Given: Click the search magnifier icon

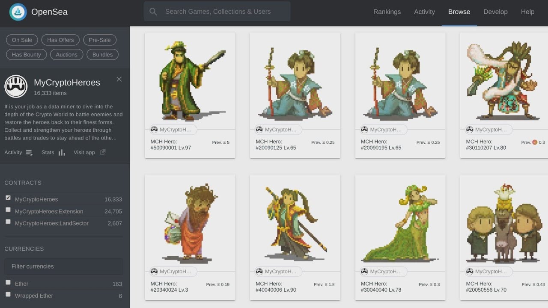Looking at the screenshot, I should tap(153, 12).
